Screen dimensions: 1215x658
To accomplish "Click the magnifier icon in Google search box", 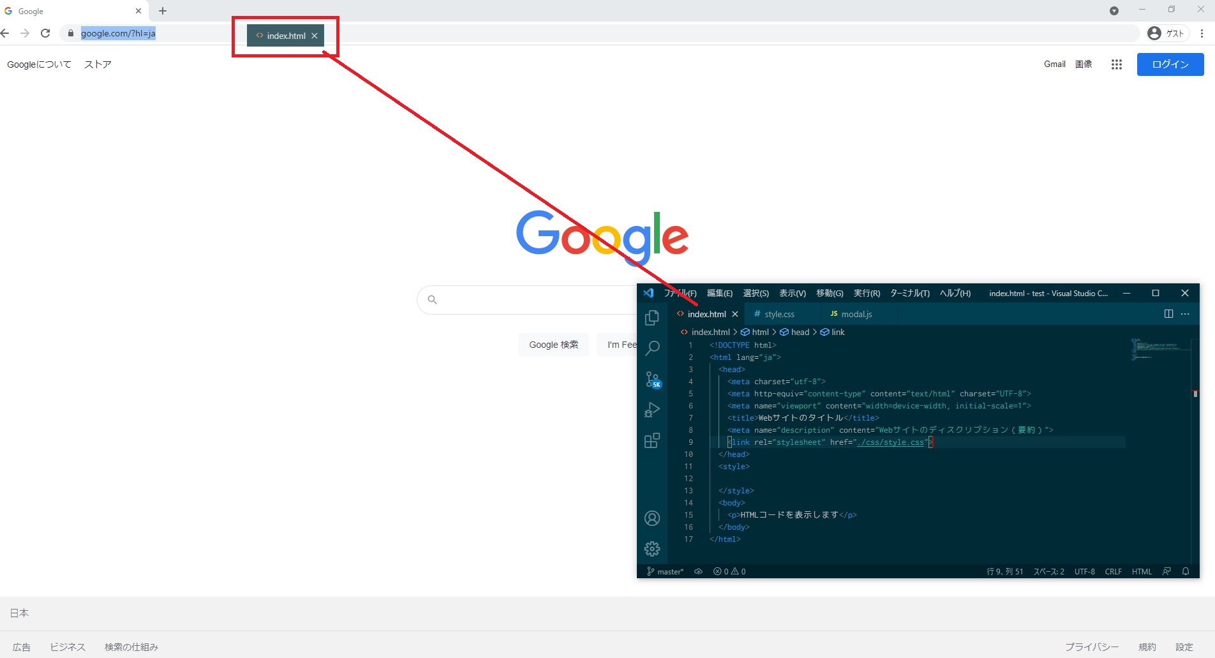I will pos(432,300).
